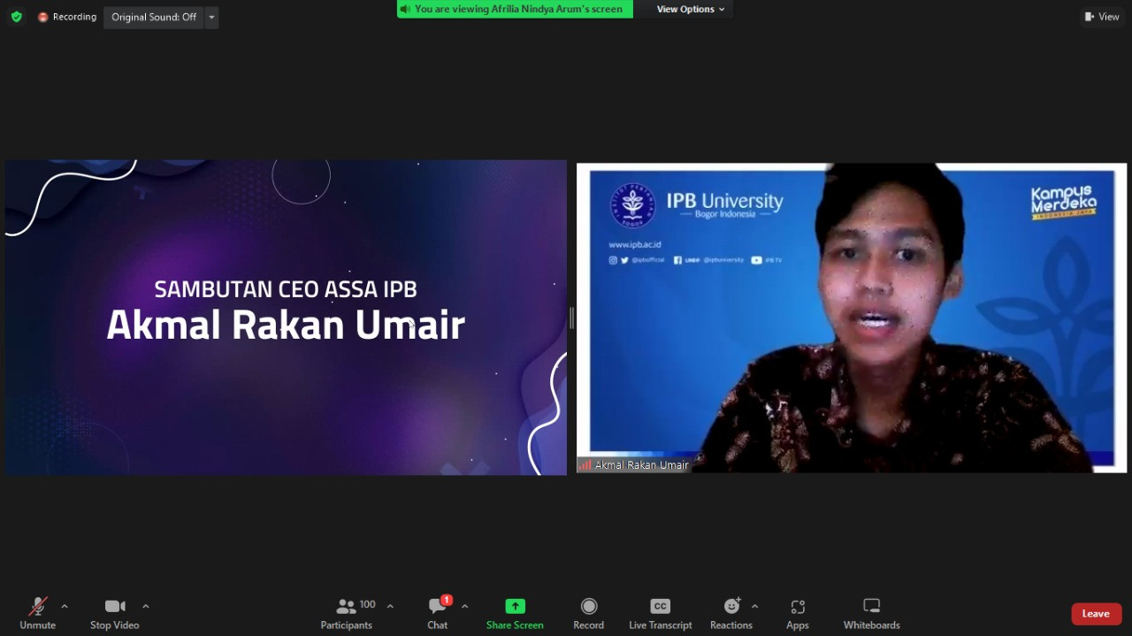
Task: Click the Original Sound: Off button
Action: [x=154, y=17]
